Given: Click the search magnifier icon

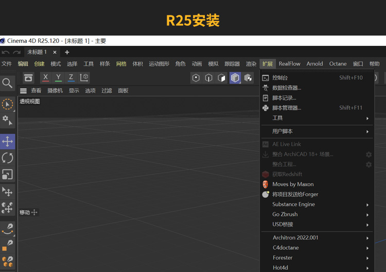Looking at the screenshot, I should (7, 83).
